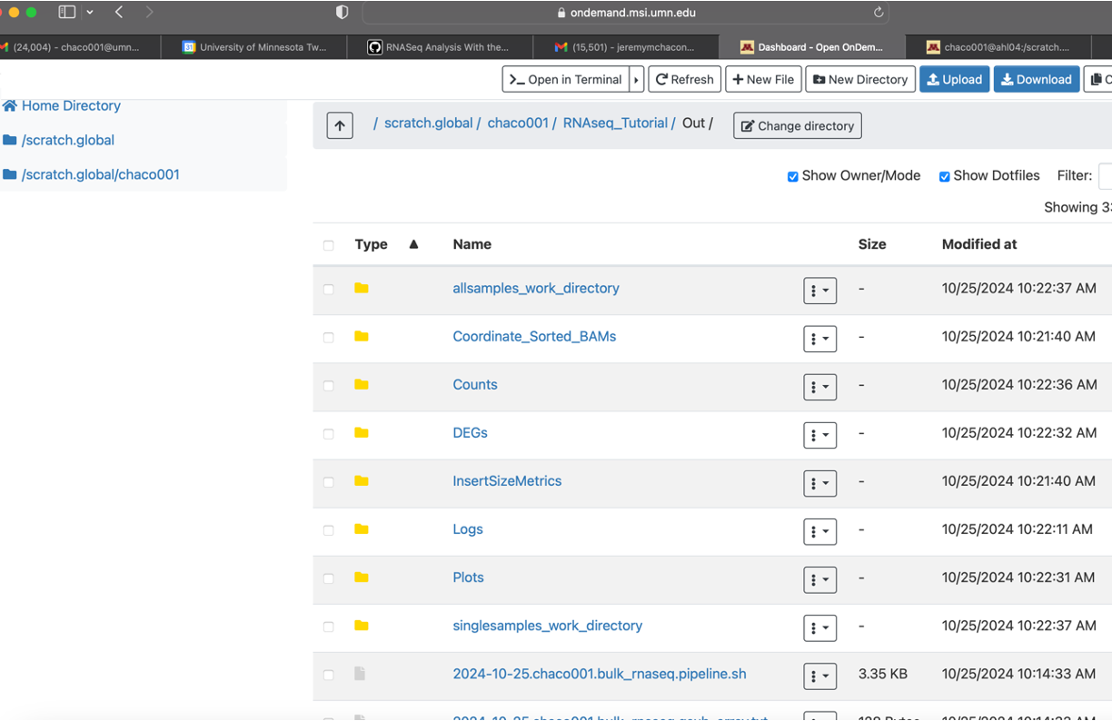This screenshot has height=721, width=1112.
Task: Click the Logs folder icon
Action: coord(362,528)
